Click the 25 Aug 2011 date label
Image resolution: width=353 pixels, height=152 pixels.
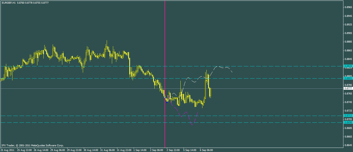tap(7, 150)
